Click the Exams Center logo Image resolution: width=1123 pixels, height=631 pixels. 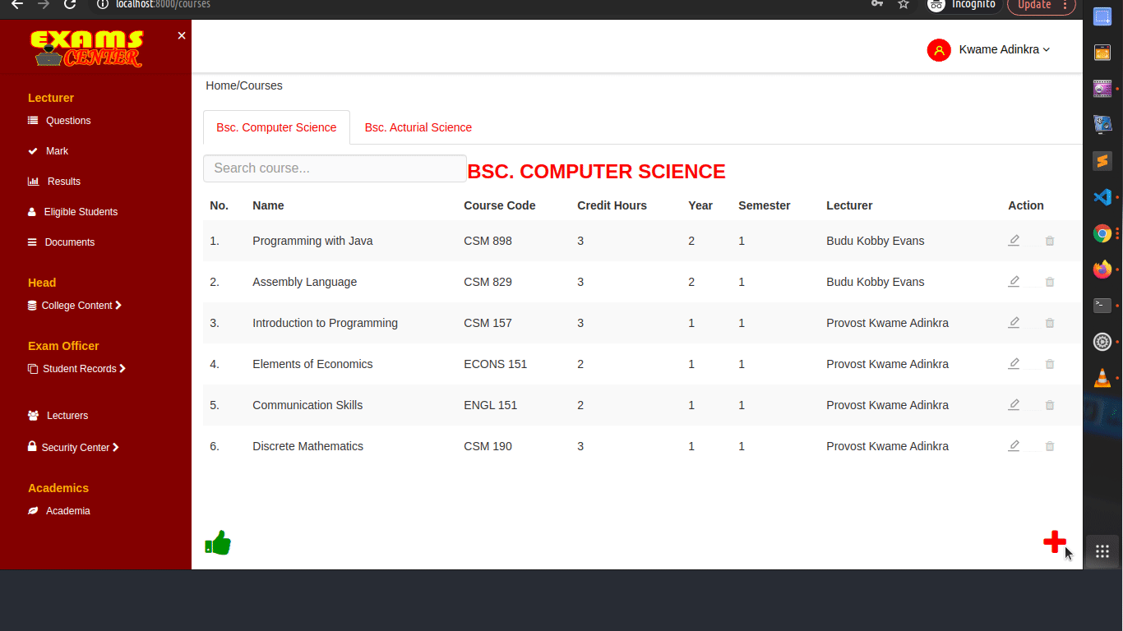tap(87, 48)
